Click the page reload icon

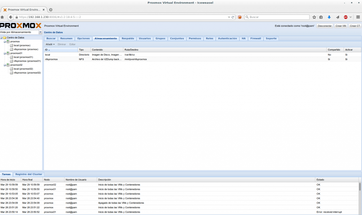pos(233,17)
